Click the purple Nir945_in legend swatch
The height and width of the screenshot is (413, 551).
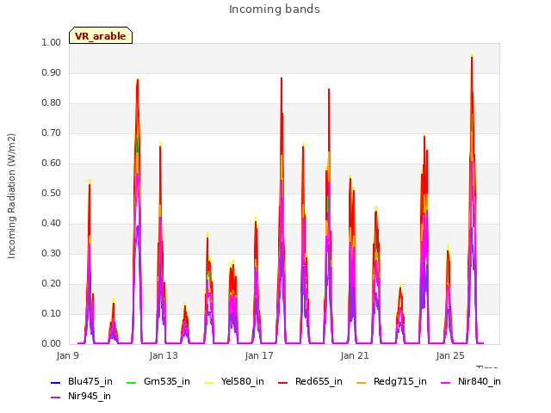point(56,398)
